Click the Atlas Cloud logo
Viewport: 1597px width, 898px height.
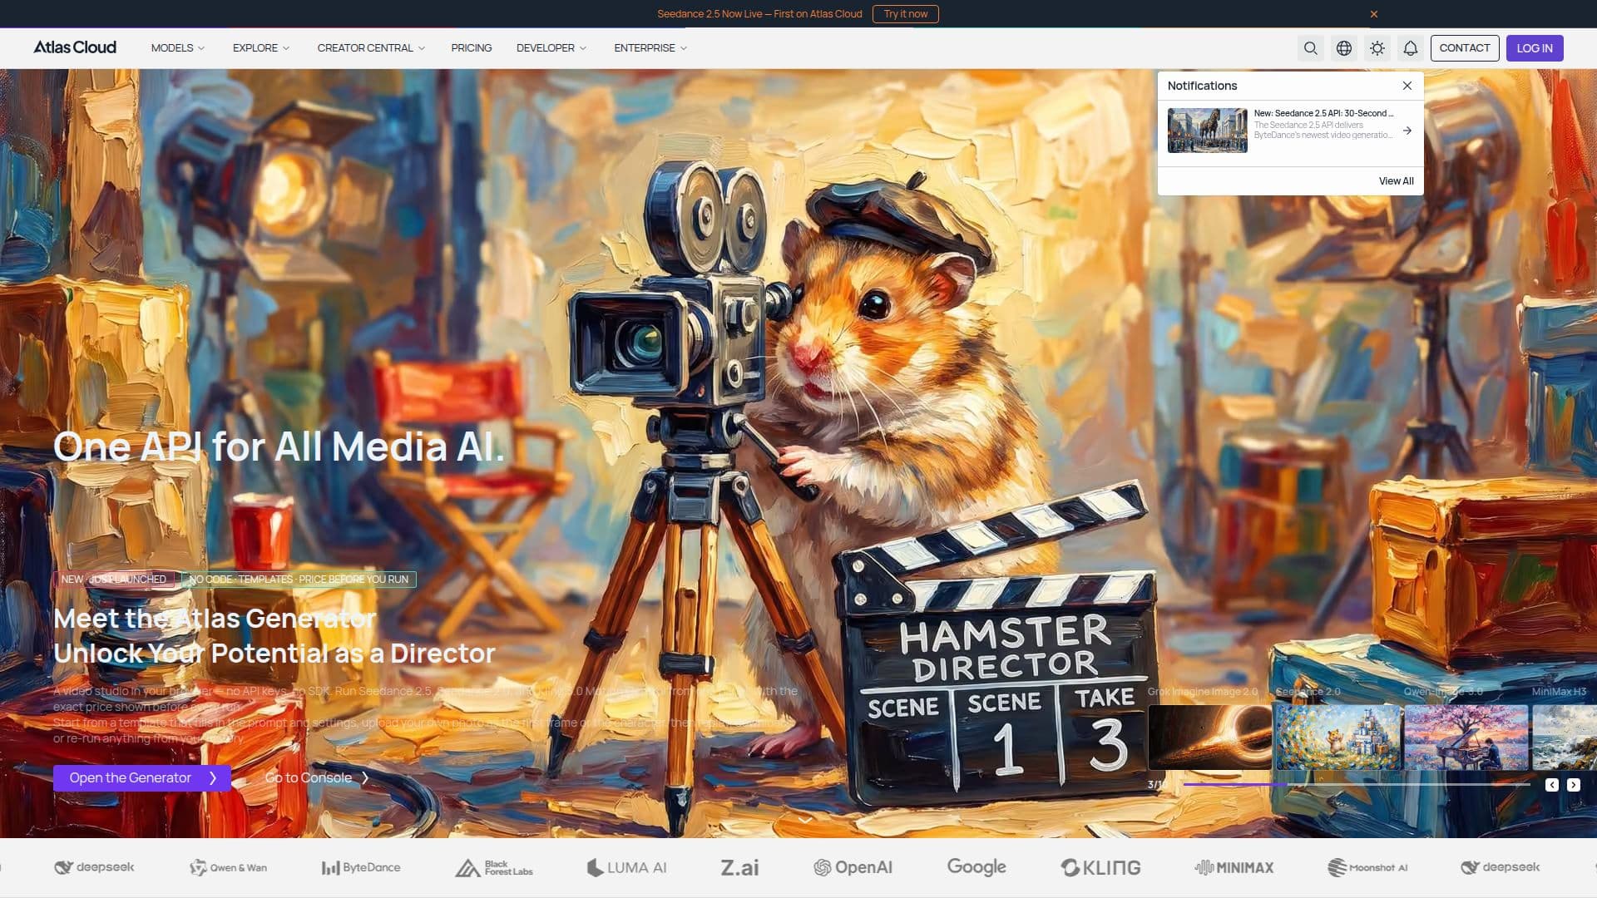click(75, 47)
